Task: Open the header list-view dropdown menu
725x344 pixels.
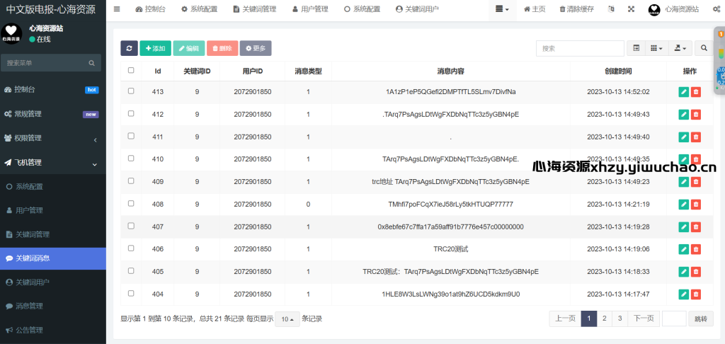Action: [502, 9]
